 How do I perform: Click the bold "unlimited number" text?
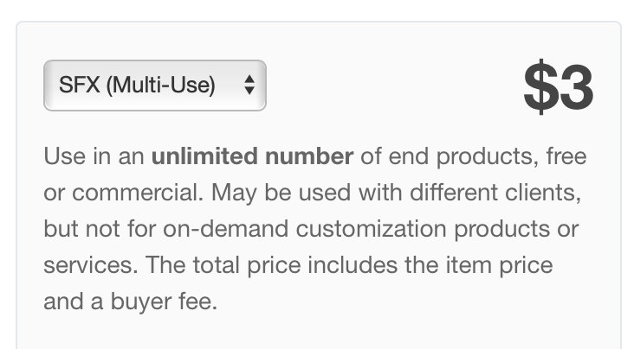[252, 157]
